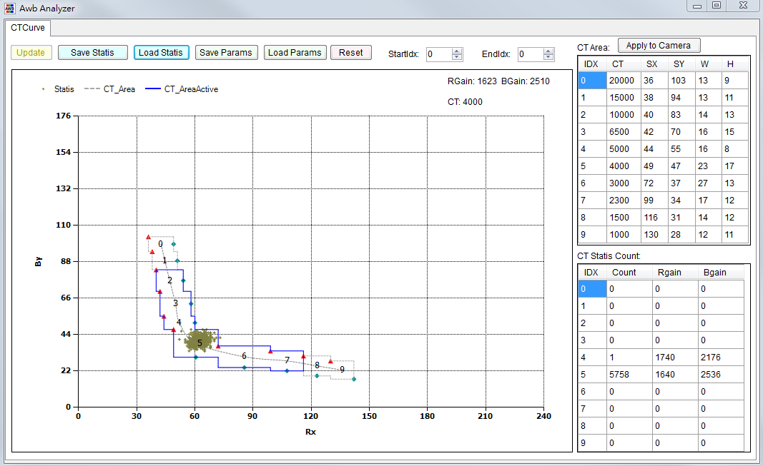Screen dimensions: 763x466
Task: Click Save Params to store parameters
Action: (x=226, y=52)
